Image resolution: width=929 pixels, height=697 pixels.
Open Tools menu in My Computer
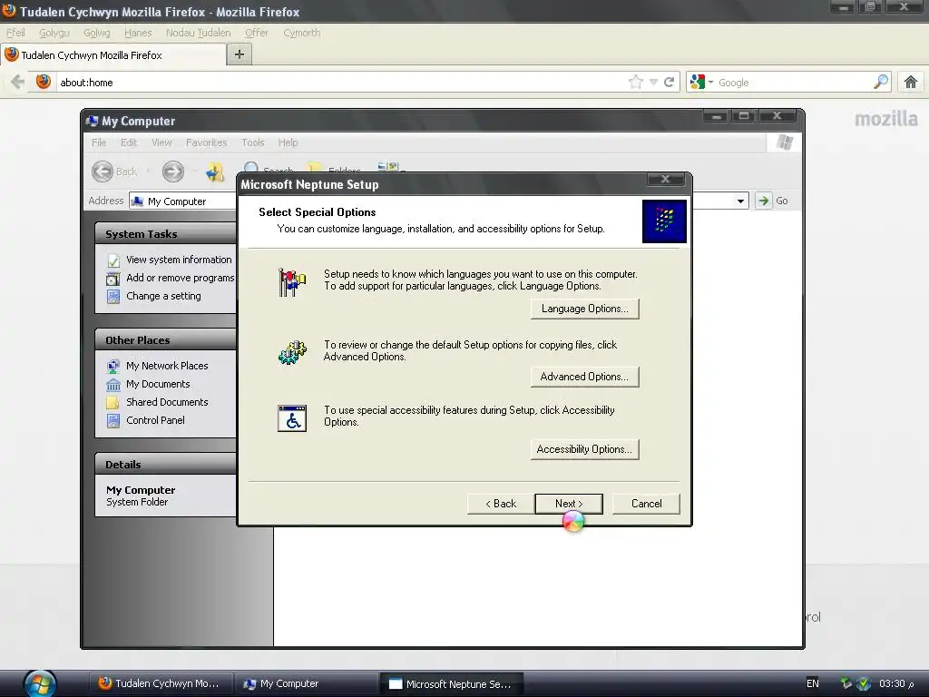[x=253, y=142]
